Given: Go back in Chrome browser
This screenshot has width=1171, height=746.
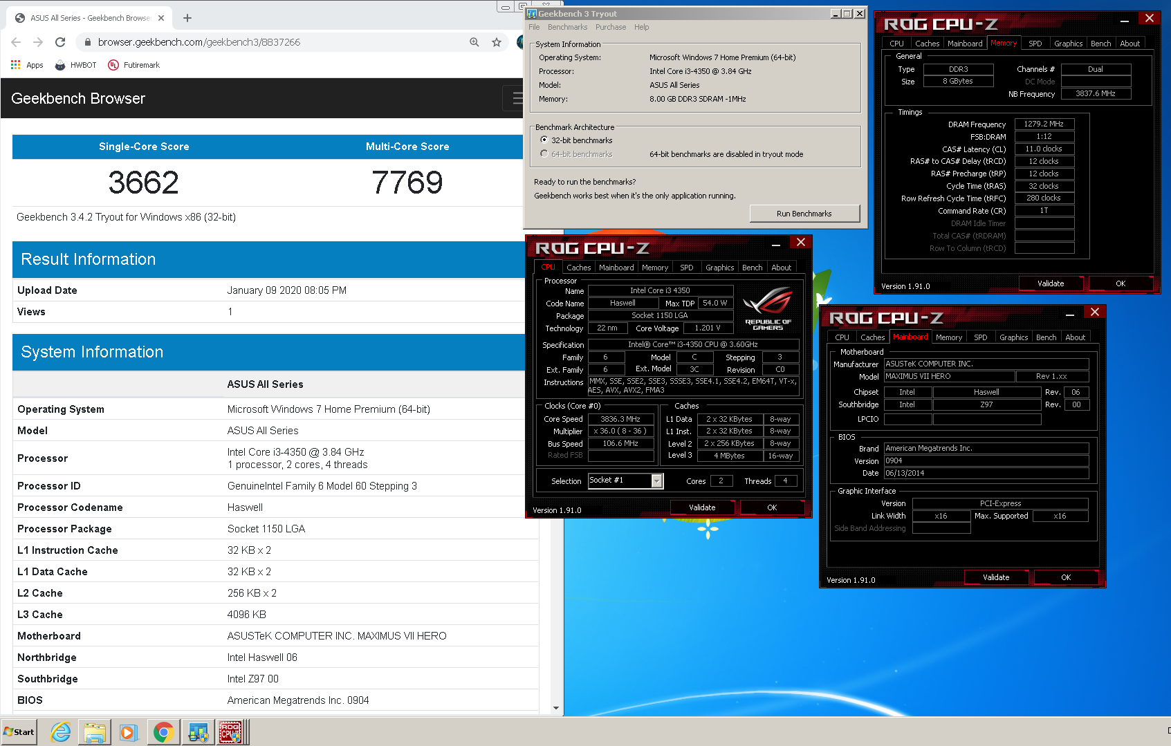Looking at the screenshot, I should click(x=16, y=42).
